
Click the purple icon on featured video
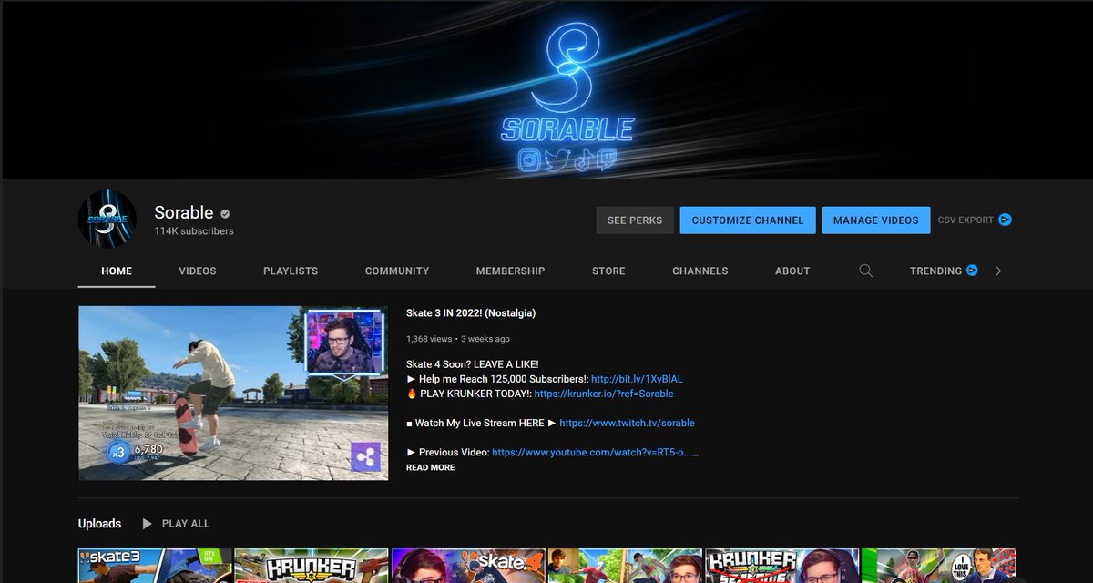point(365,456)
